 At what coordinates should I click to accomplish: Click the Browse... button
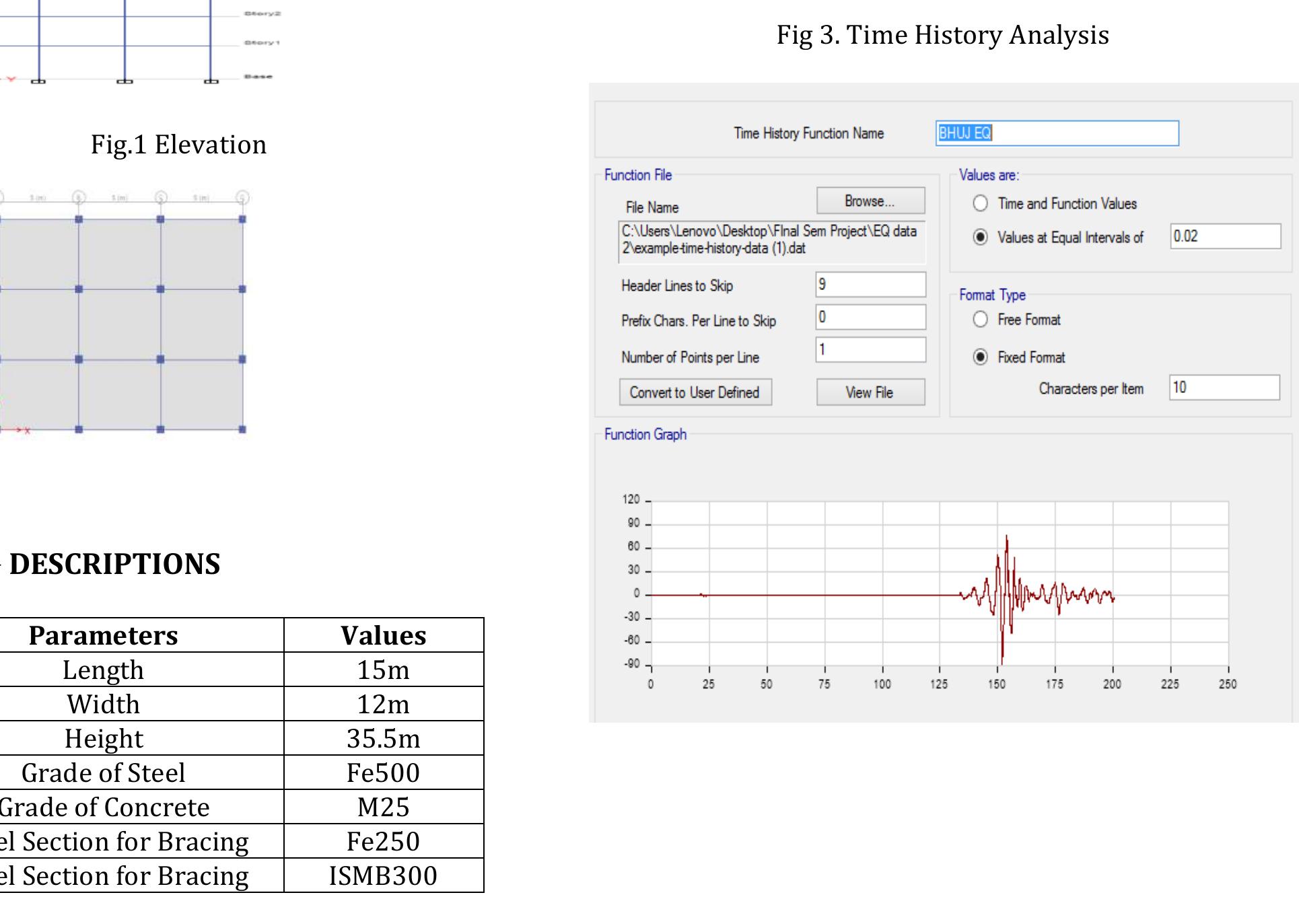click(870, 201)
